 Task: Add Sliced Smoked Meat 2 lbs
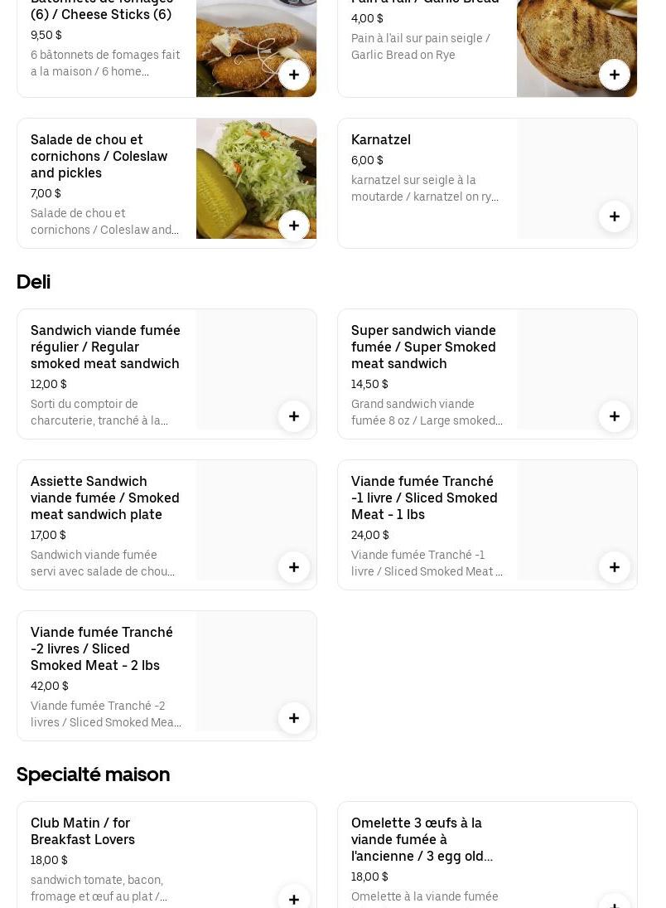pyautogui.click(x=294, y=718)
